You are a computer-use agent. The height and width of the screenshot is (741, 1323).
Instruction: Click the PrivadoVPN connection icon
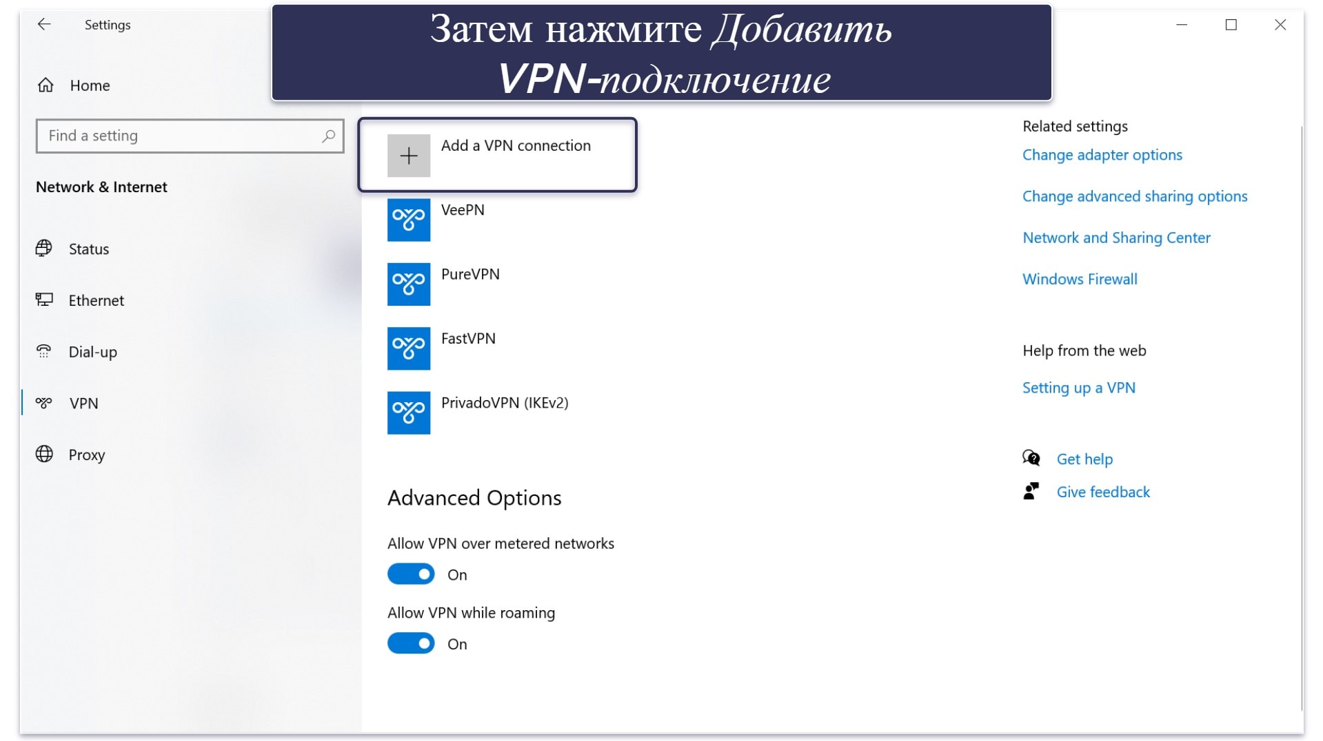pyautogui.click(x=409, y=413)
